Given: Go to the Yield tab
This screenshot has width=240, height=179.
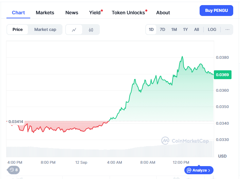Looking at the screenshot, I should click(x=95, y=13).
